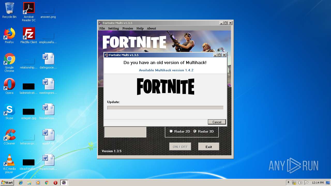Open the File menu

[102, 28]
